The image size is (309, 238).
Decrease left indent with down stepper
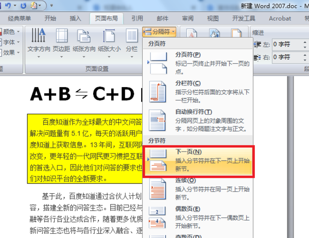(x=305, y=47)
